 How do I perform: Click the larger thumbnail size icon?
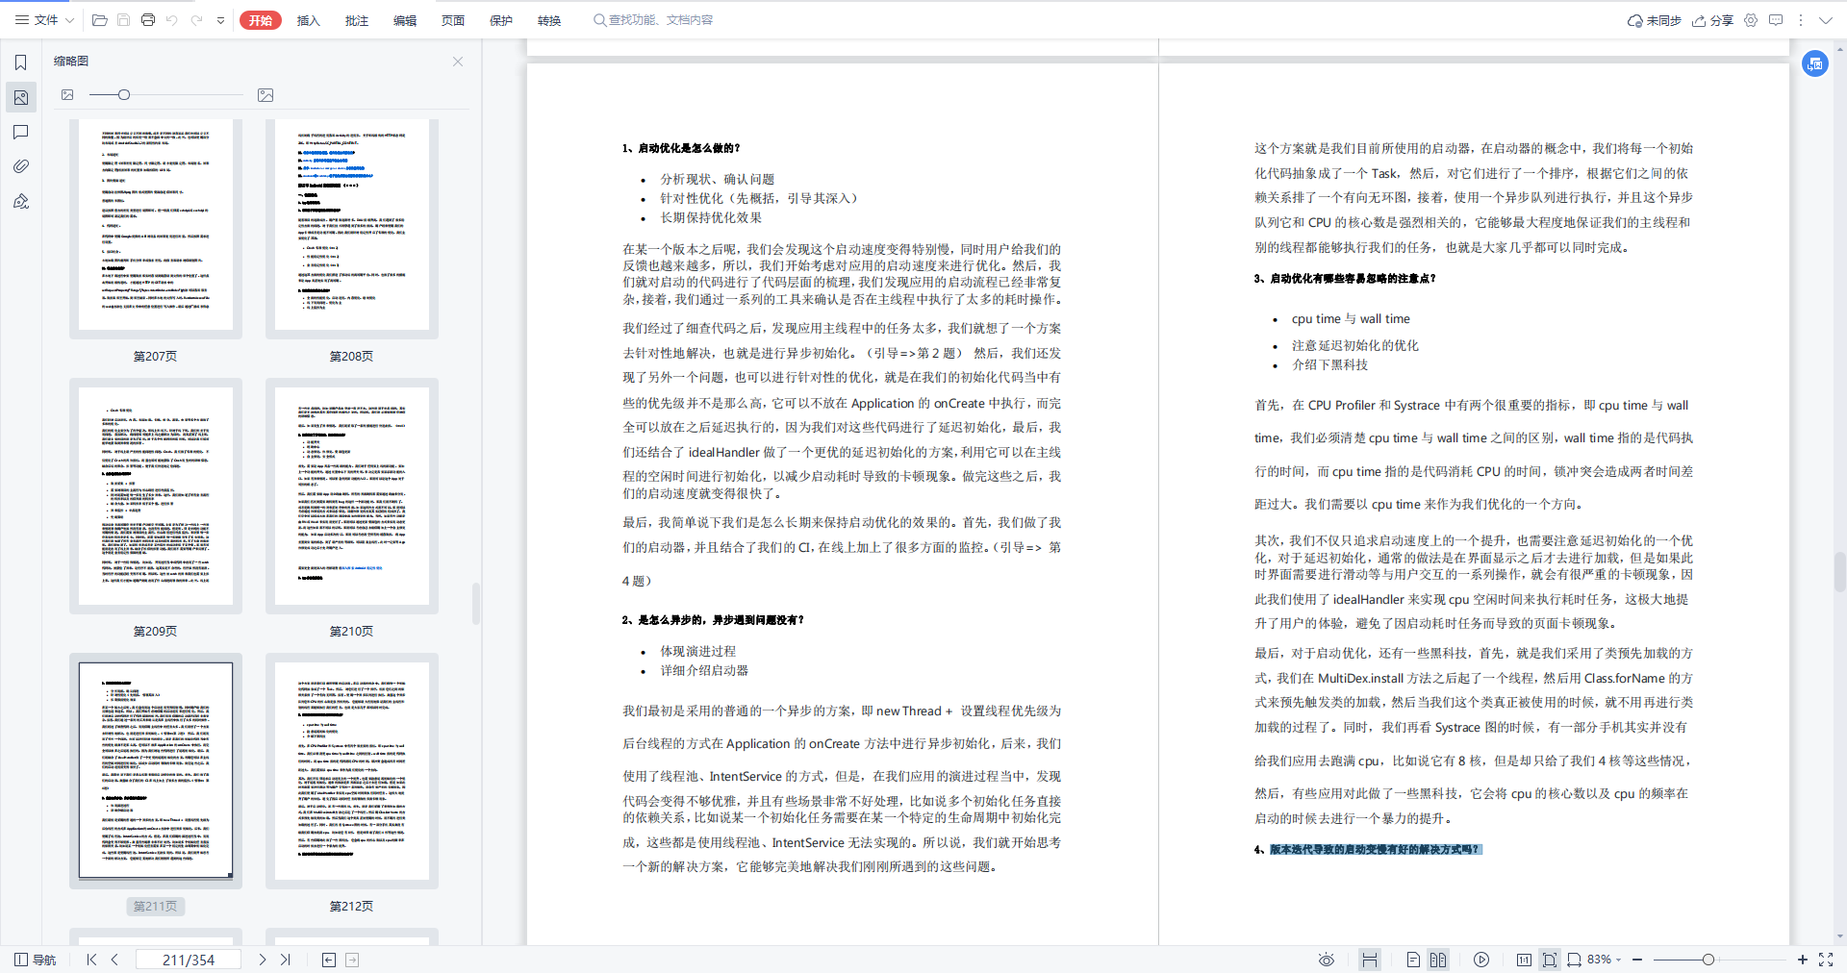point(266,95)
